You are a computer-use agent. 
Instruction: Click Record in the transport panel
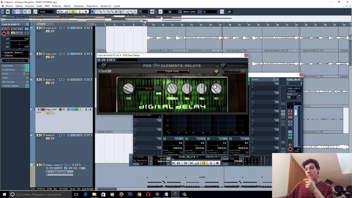click(217, 163)
